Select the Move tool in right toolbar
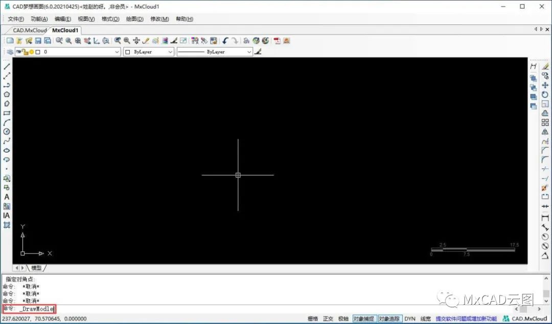Viewport: 552px width, 324px height. pos(545,85)
